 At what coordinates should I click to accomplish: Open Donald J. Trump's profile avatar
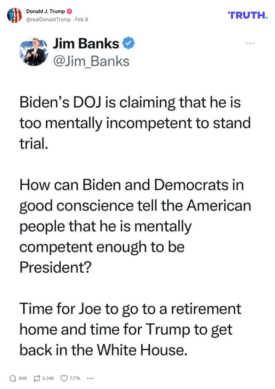coord(15,15)
